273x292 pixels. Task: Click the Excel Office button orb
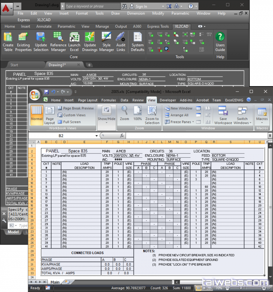click(x=35, y=94)
